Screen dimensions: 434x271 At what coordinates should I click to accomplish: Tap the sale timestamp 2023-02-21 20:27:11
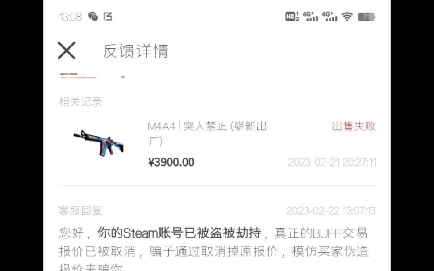tap(332, 162)
